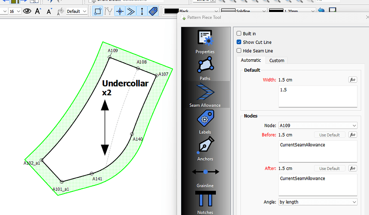
Task: Switch to the Custom tab
Action: point(277,61)
